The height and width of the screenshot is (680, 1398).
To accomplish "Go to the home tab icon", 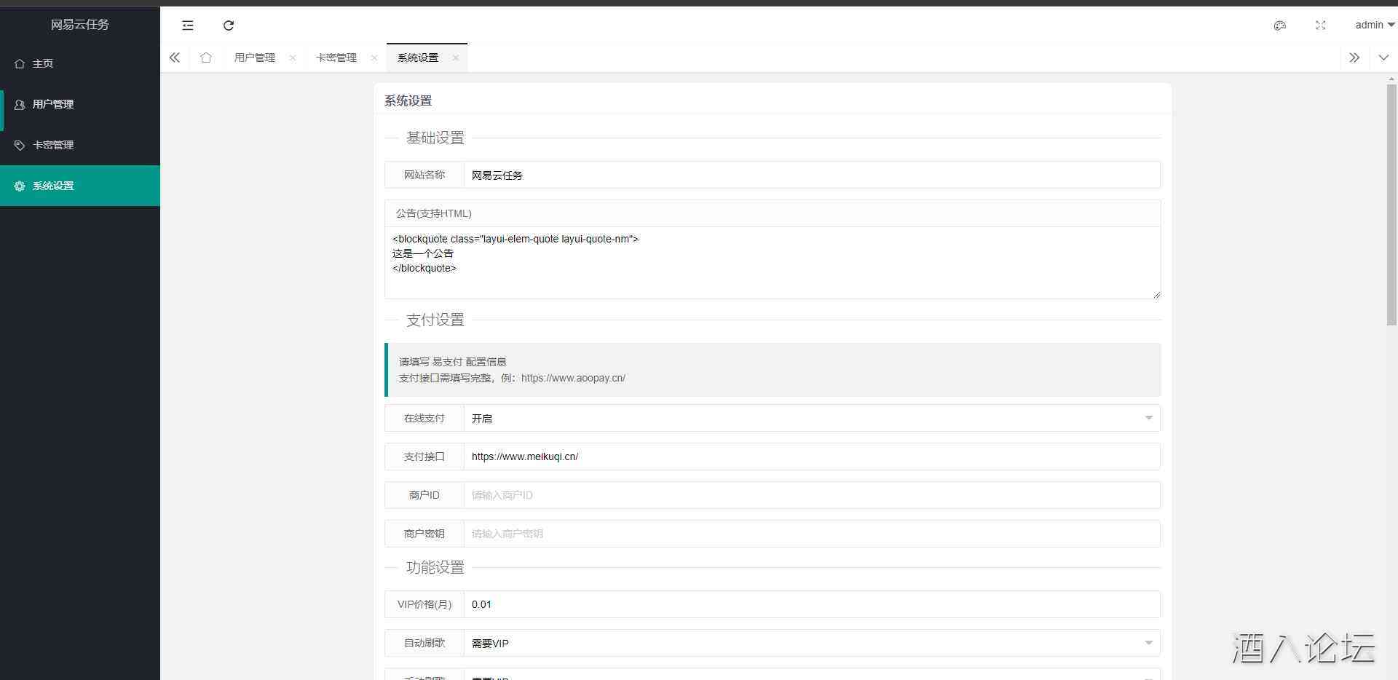I will click(x=206, y=58).
